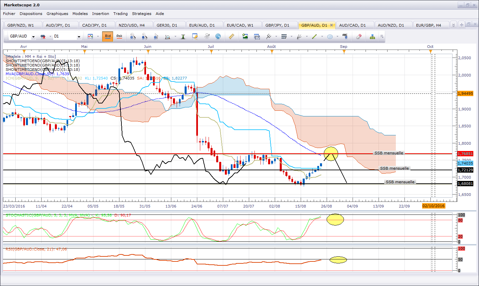
Task: Switch to the EUR/AUD, D1 tab
Action: (x=204, y=25)
